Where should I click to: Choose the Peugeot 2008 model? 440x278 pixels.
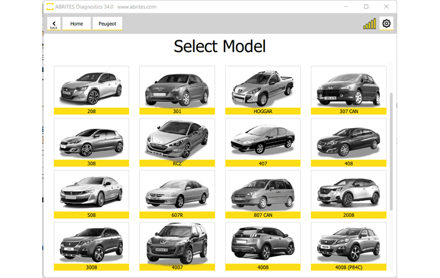[x=348, y=193]
